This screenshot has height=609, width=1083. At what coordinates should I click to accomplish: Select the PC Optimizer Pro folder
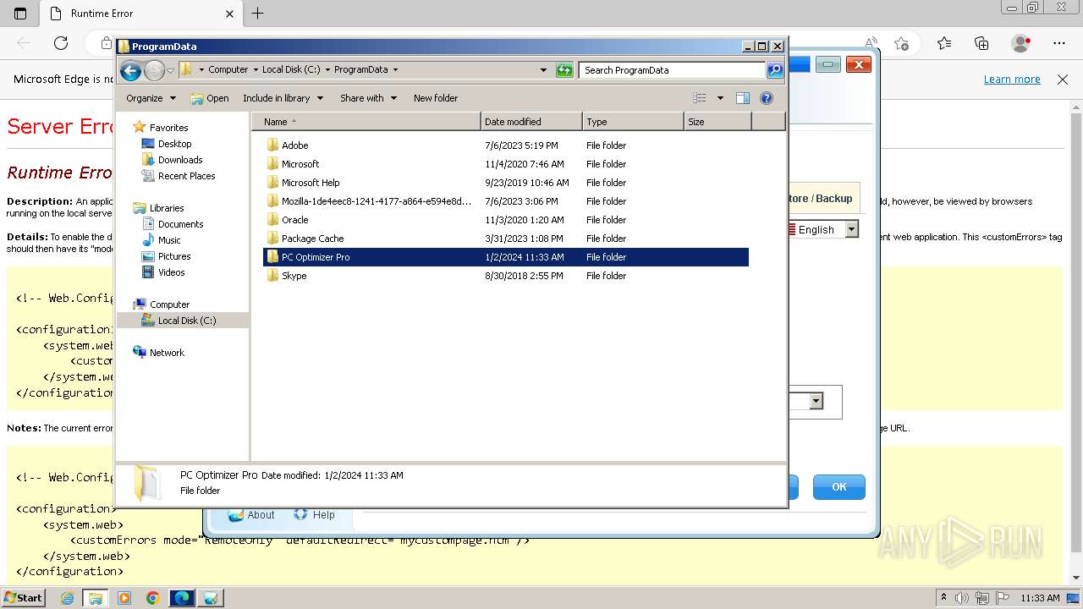[x=505, y=257]
